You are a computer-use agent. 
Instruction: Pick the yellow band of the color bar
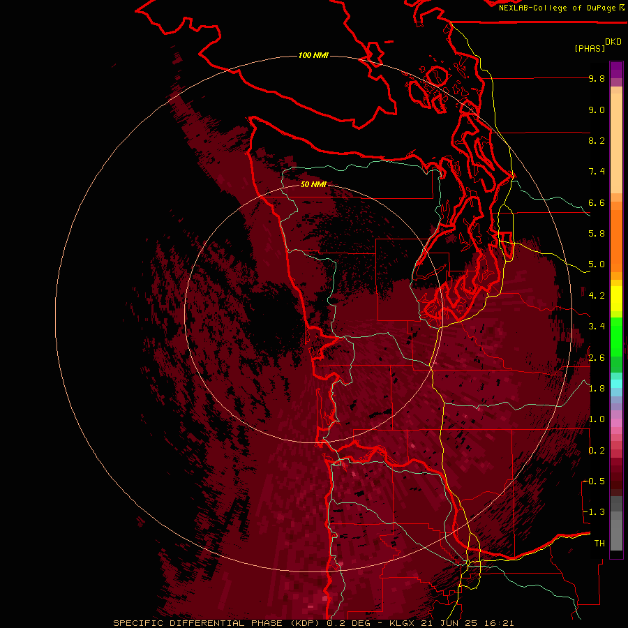pos(616,299)
